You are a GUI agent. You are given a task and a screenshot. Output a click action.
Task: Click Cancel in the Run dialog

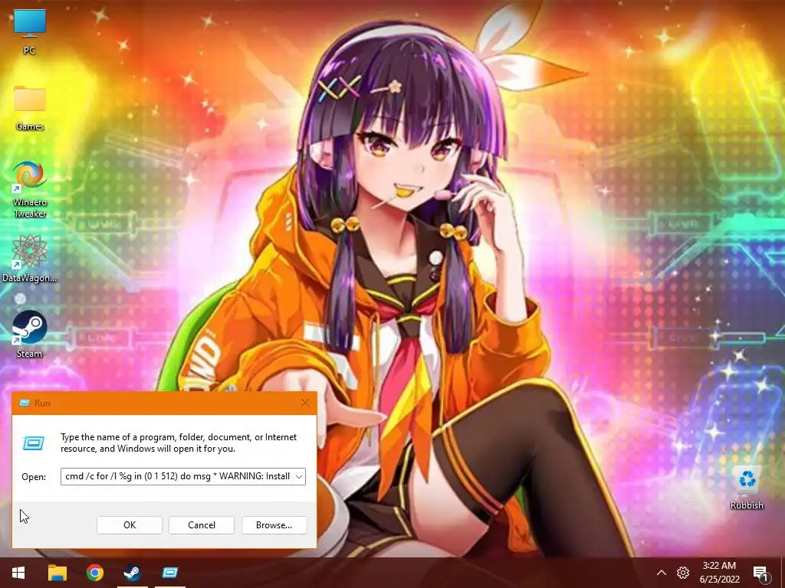pyautogui.click(x=202, y=525)
